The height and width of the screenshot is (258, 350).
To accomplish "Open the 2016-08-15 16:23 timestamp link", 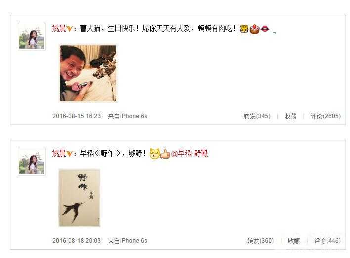I will tap(76, 116).
